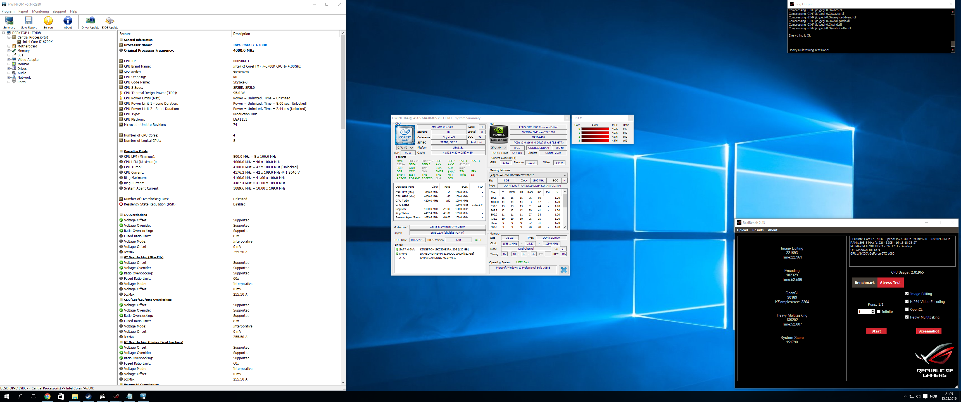Expand the Video Adapter tree node

coord(9,60)
